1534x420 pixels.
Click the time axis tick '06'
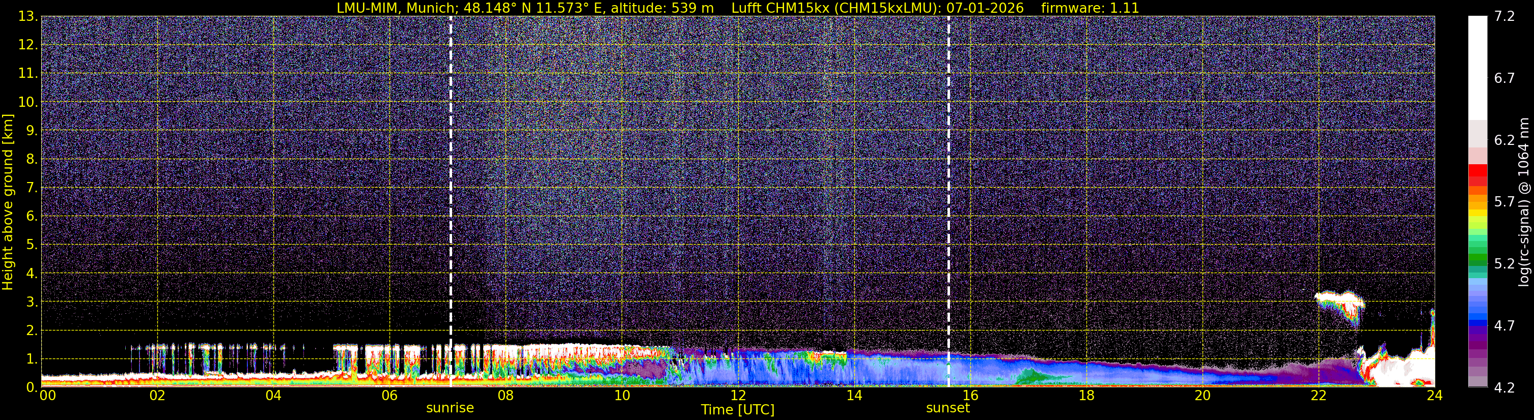coord(389,395)
